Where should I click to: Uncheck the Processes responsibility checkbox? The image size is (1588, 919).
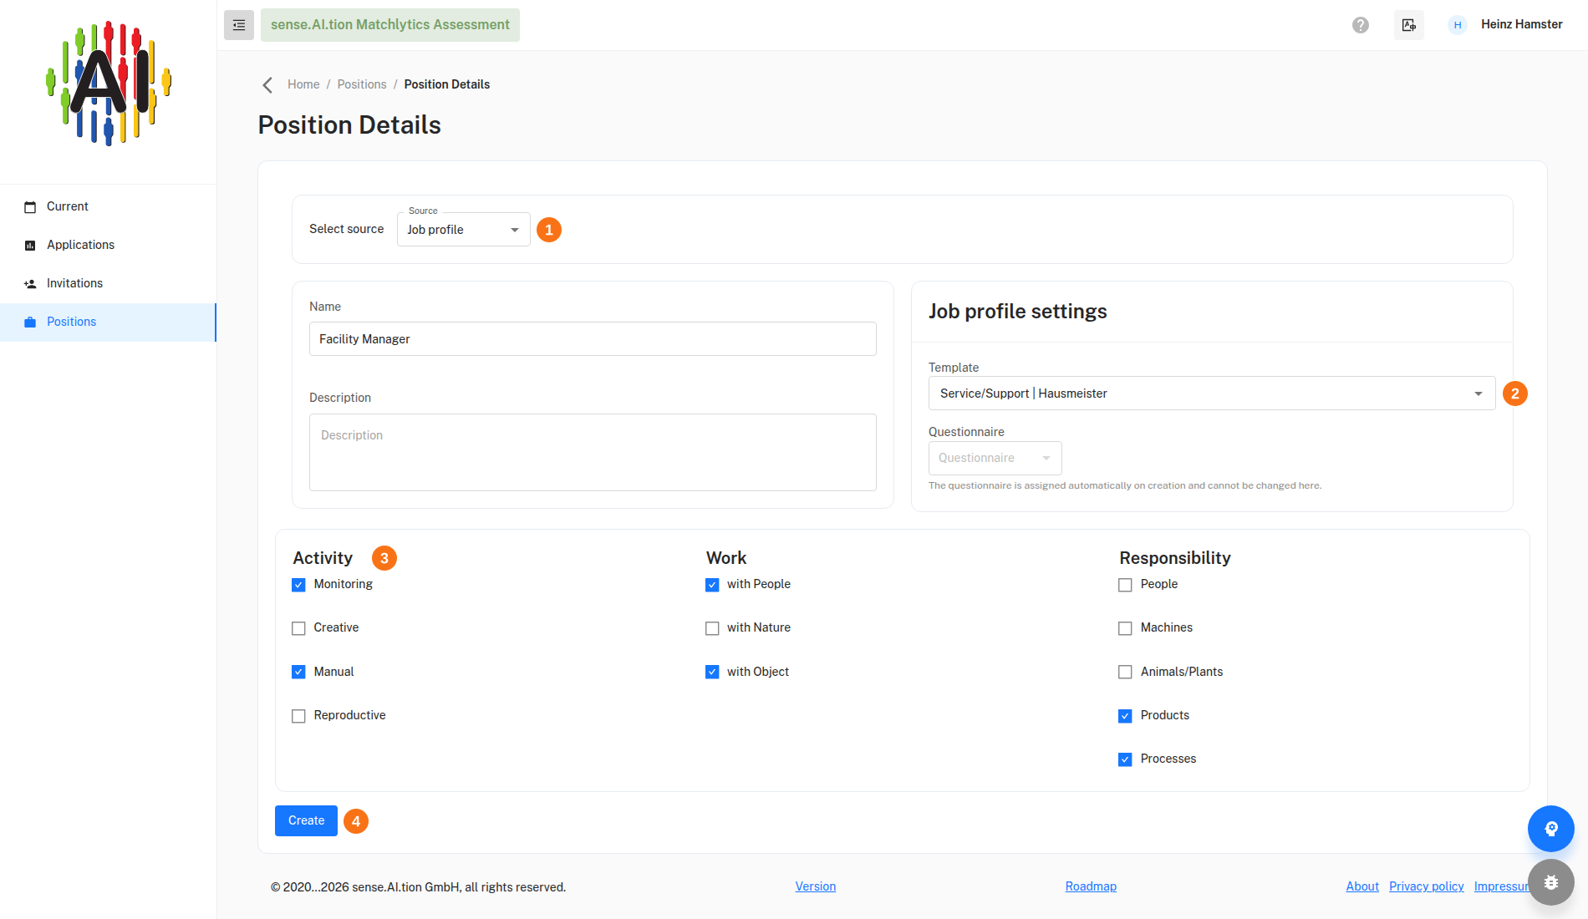tap(1125, 759)
